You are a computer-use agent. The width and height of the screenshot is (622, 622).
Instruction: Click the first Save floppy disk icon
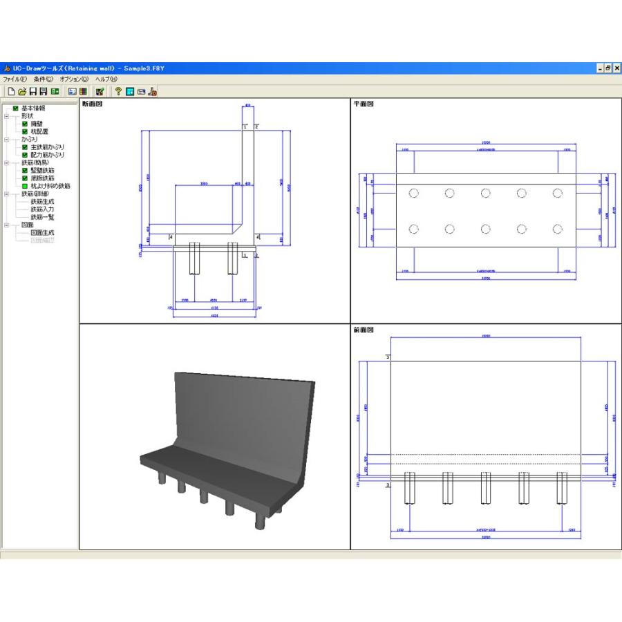click(32, 91)
